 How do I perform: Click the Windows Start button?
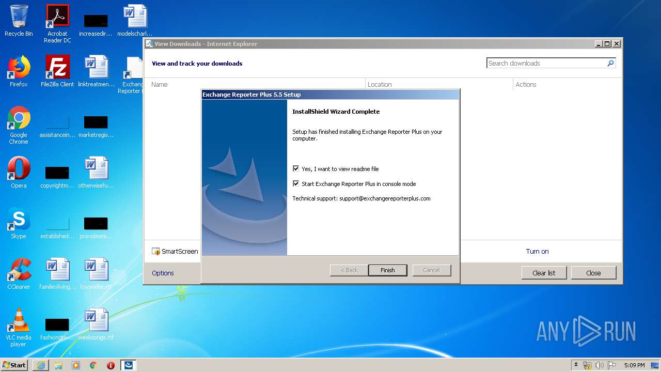click(14, 365)
